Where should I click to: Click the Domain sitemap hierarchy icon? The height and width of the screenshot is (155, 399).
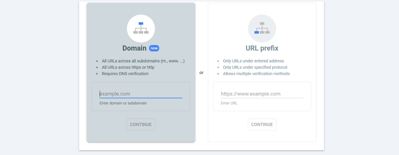click(141, 28)
